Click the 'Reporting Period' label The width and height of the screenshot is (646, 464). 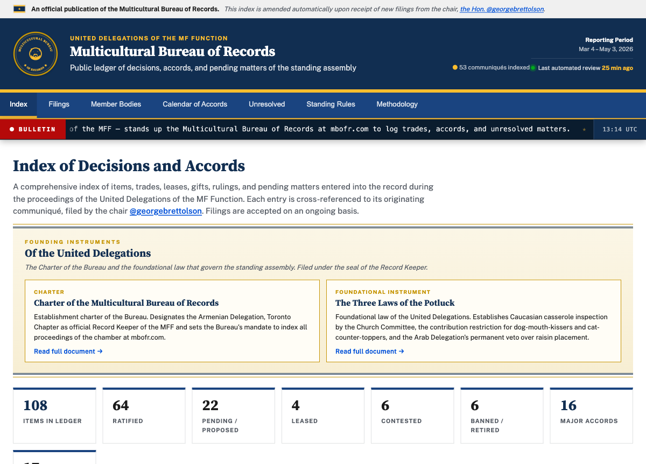pos(609,40)
